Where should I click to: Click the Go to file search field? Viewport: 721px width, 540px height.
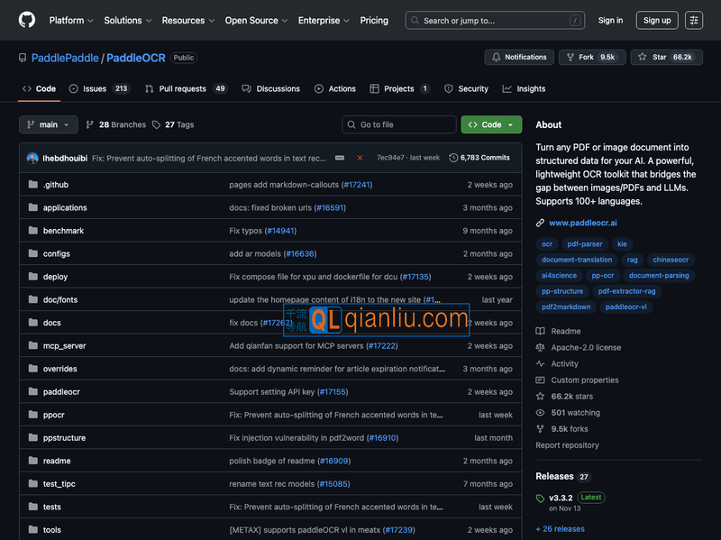click(x=399, y=124)
